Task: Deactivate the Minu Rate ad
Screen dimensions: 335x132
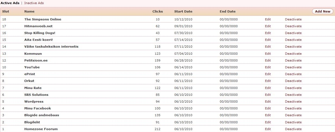Action: [293, 88]
